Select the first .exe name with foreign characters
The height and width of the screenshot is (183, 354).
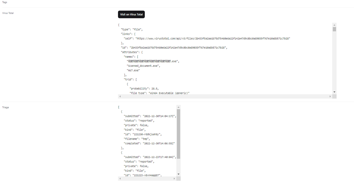click(x=153, y=61)
